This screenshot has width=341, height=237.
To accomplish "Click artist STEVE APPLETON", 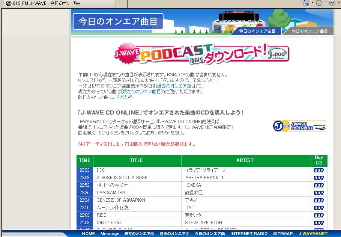I will (x=204, y=223).
